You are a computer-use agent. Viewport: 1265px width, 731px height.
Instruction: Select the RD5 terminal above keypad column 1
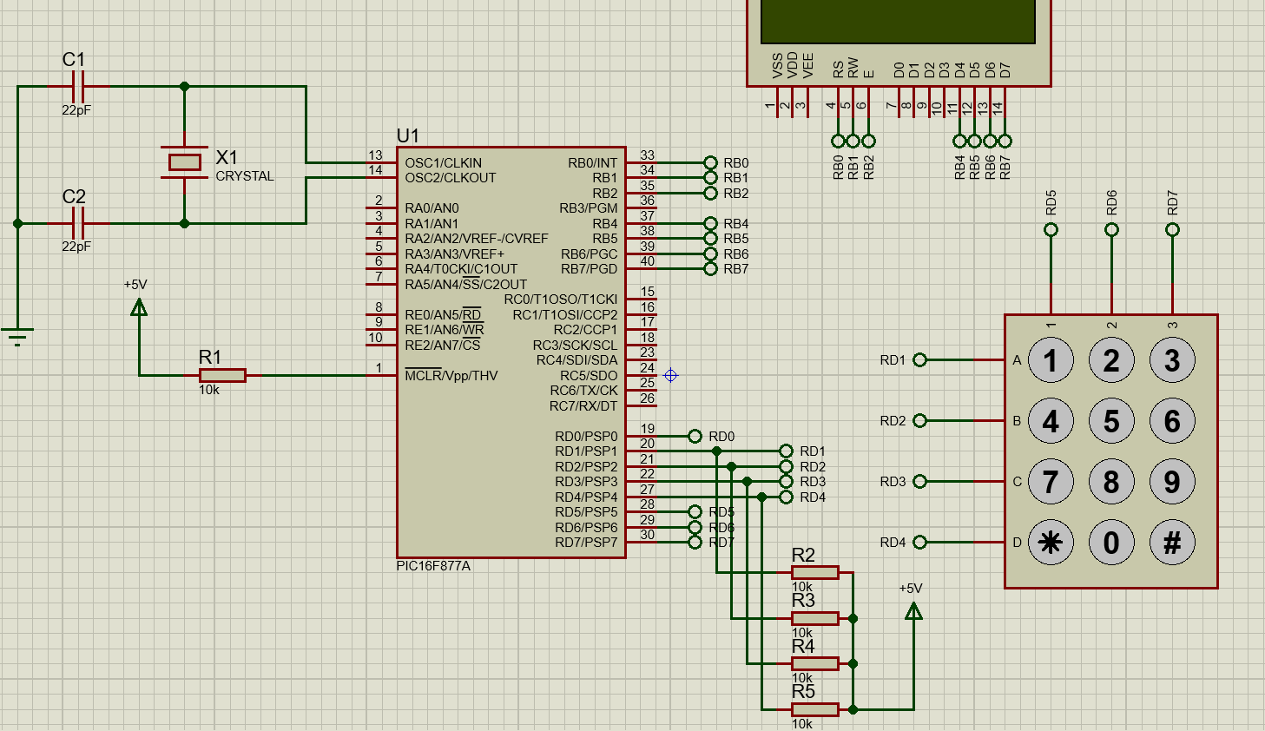click(1051, 230)
